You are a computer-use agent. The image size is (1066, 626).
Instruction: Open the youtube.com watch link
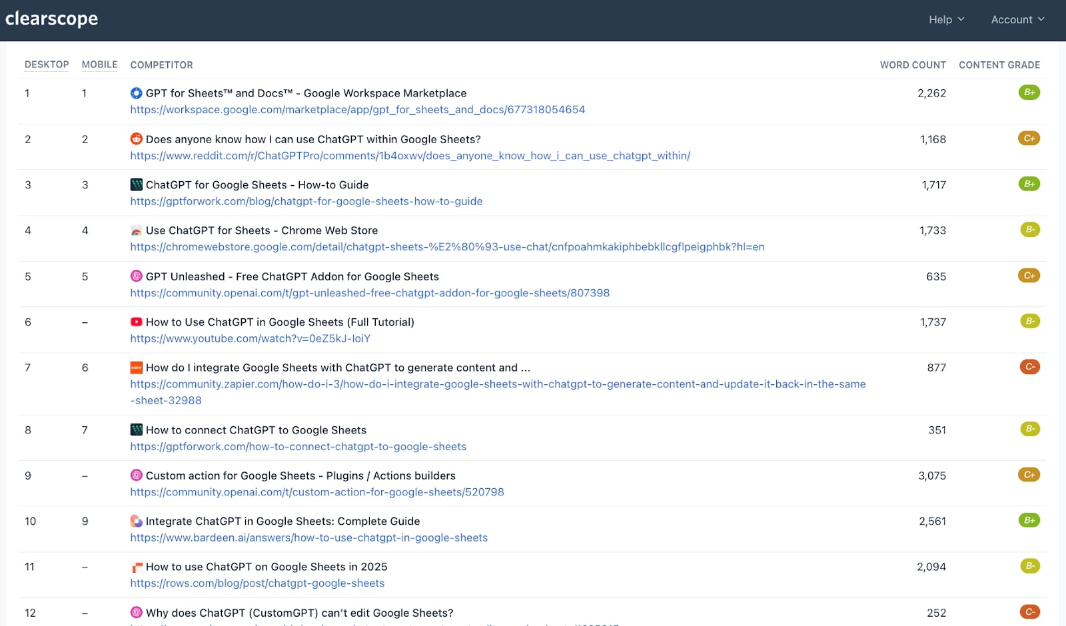(251, 338)
